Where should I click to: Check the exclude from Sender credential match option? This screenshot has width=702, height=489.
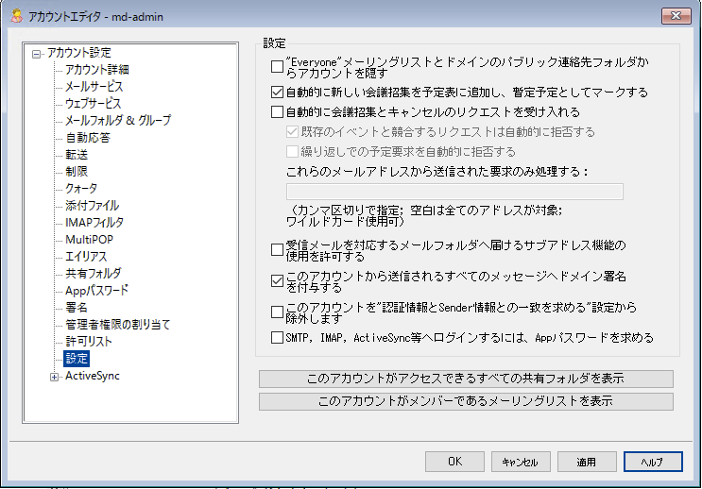(277, 311)
